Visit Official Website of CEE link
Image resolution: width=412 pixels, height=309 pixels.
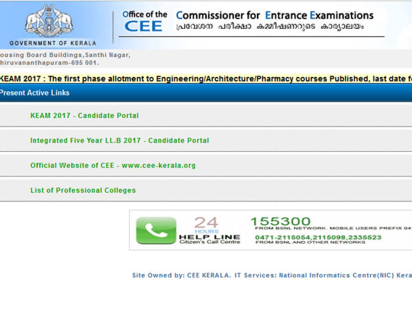click(113, 165)
